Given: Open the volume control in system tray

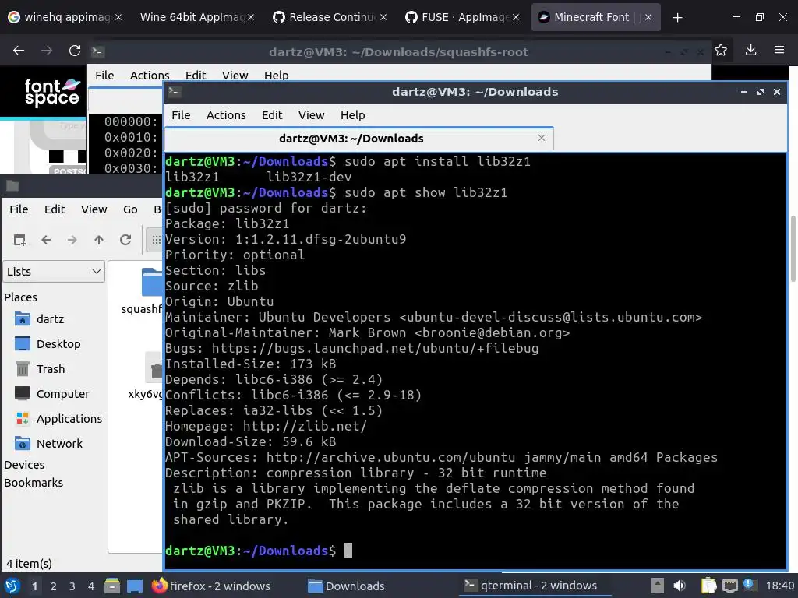Looking at the screenshot, I should click(x=679, y=586).
